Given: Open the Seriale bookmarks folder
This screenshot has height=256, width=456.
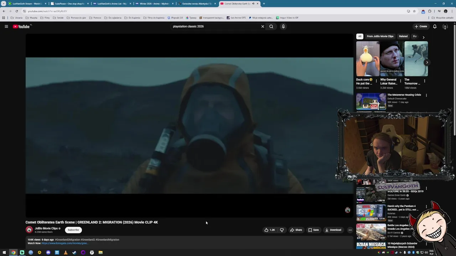Looking at the screenshot, I should 58,18.
